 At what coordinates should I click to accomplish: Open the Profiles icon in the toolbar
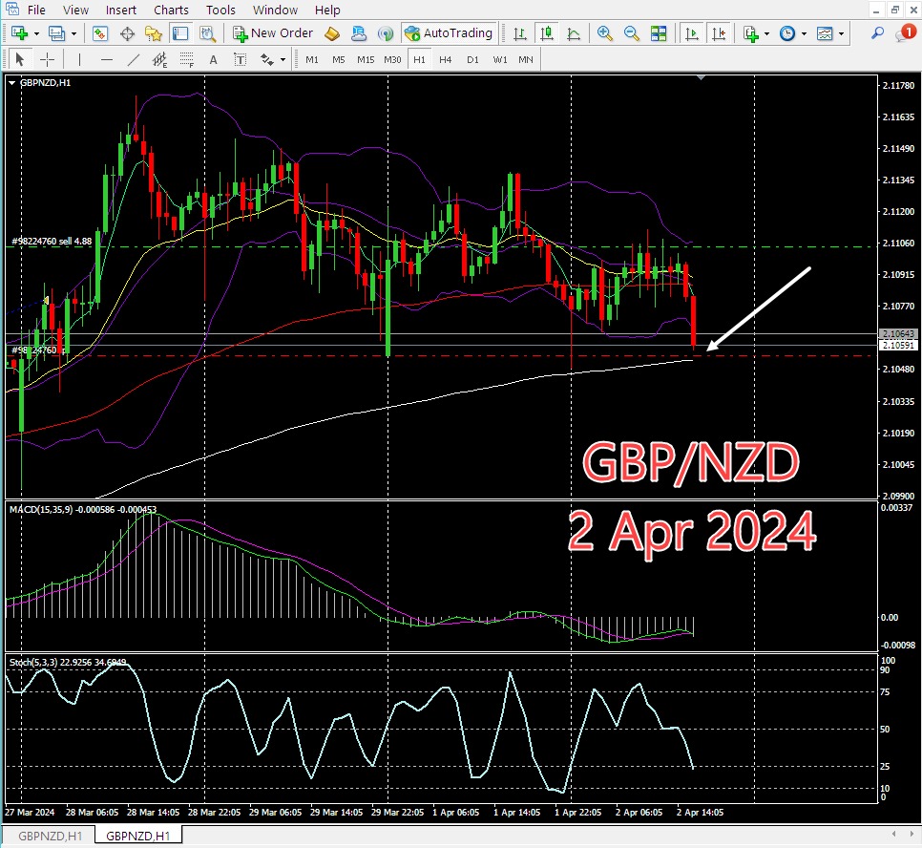[56, 33]
